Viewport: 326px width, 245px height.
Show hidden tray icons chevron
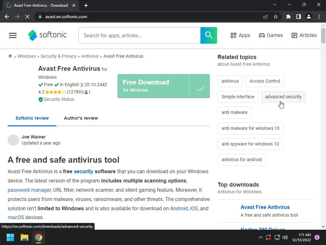[260, 237]
